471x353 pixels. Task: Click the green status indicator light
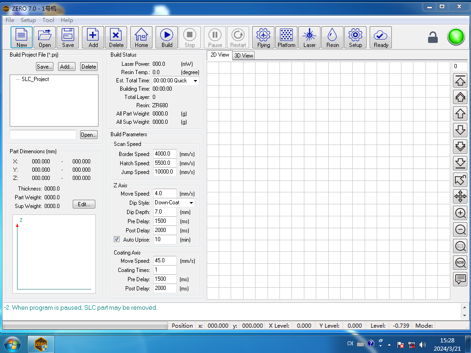tap(456, 37)
